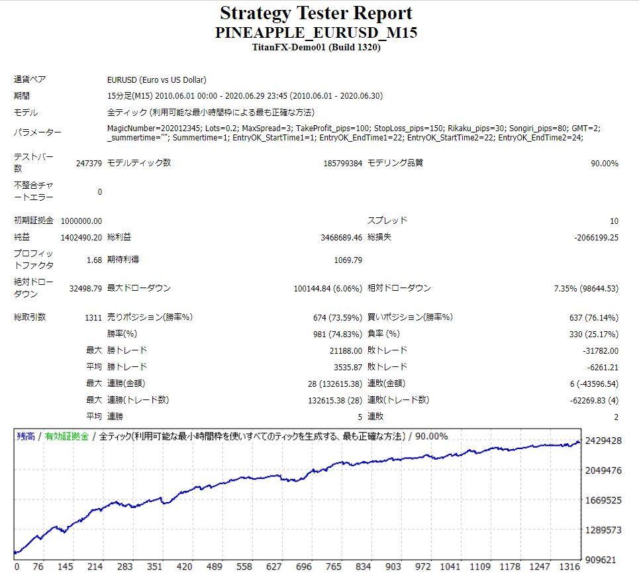Screen dimensions: 639x577
Task: Click the net profit 1402490.20
Action: pos(81,237)
